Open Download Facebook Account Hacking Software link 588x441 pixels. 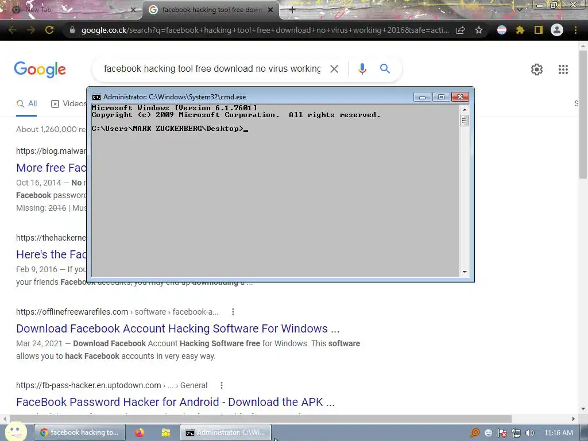[x=178, y=328]
